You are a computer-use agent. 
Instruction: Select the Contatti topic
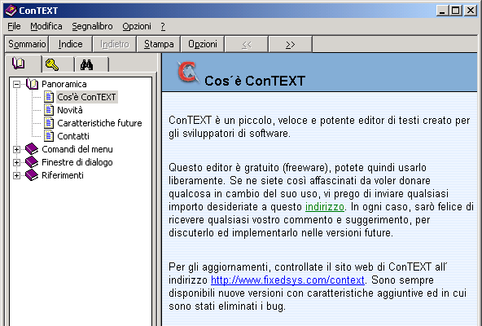click(x=73, y=136)
